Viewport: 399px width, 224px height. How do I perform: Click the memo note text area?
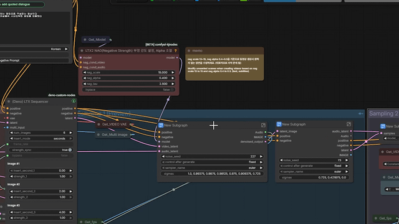click(224, 67)
